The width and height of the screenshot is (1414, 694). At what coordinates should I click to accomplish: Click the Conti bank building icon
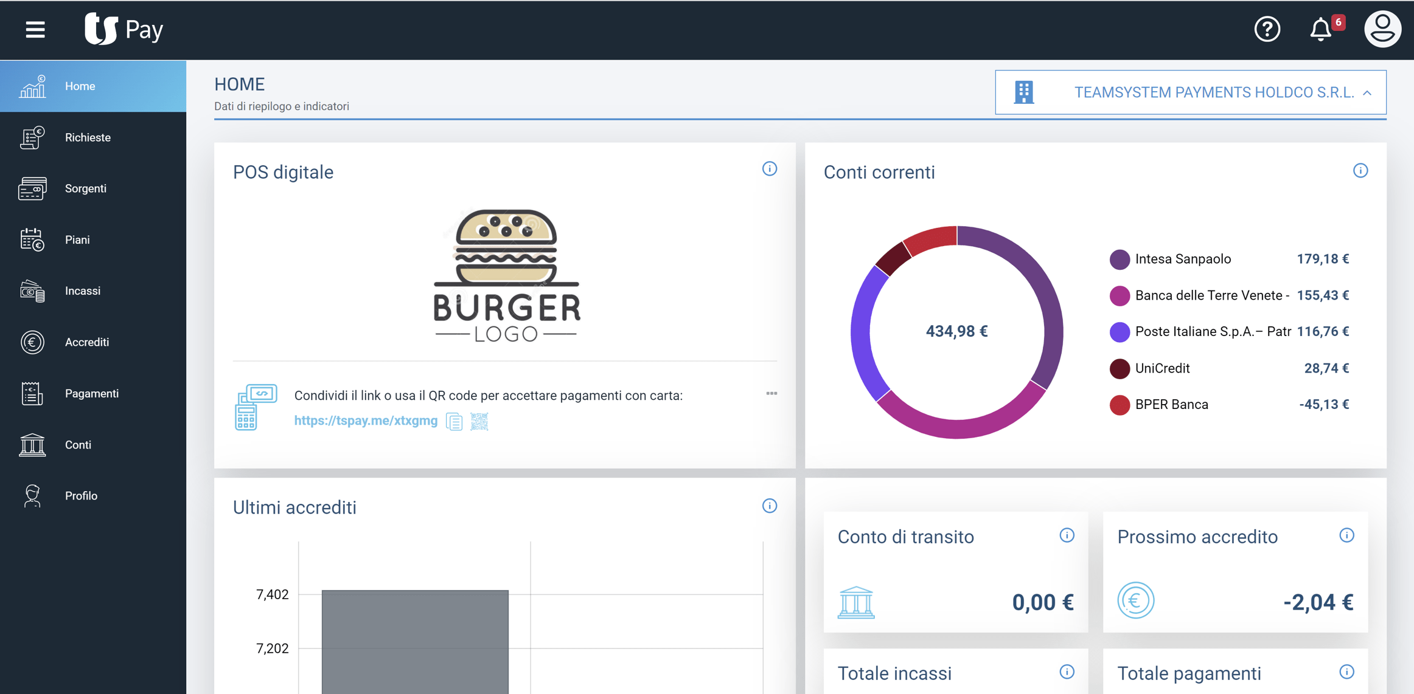[32, 445]
